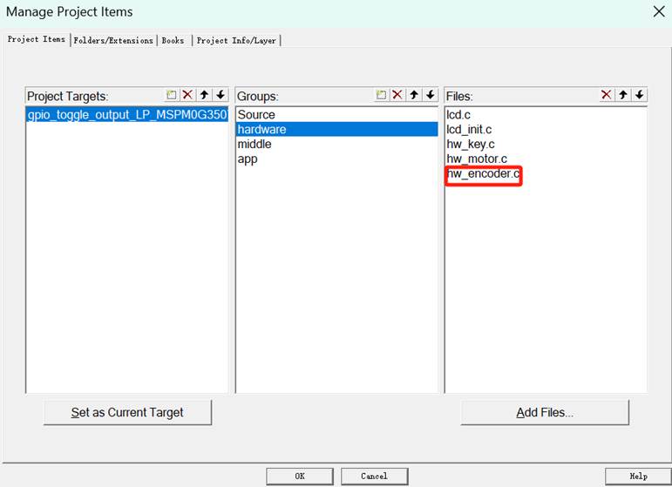Move selected file up
672x487 pixels.
tap(623, 95)
